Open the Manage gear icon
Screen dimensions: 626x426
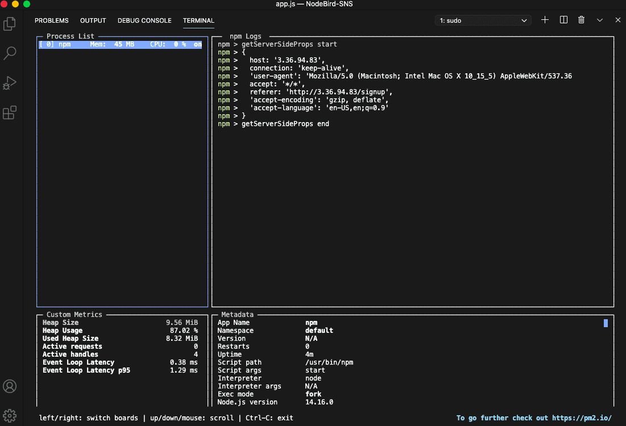coord(10,415)
